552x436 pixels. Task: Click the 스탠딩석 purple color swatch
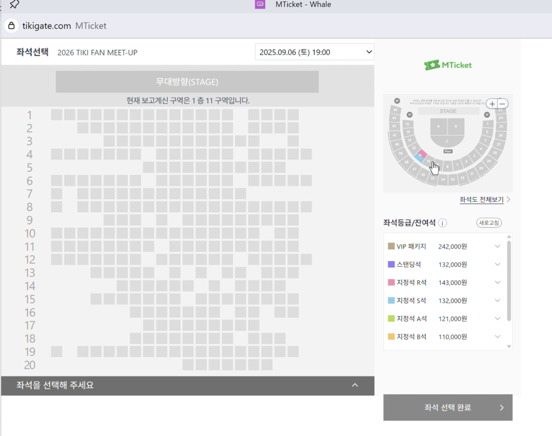[391, 264]
